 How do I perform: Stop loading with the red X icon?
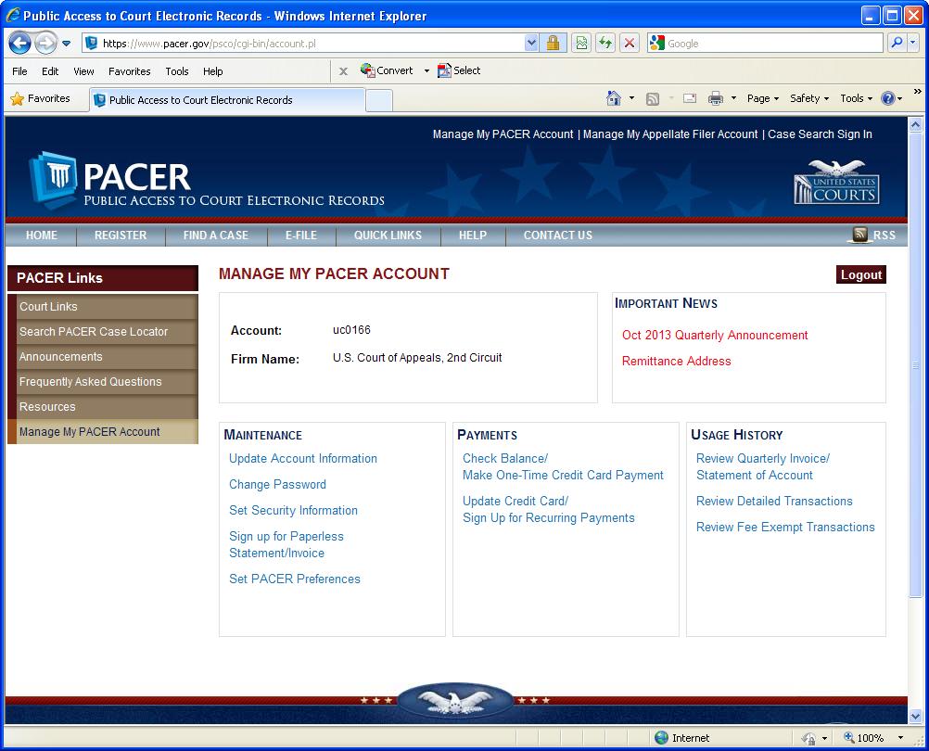click(x=630, y=43)
